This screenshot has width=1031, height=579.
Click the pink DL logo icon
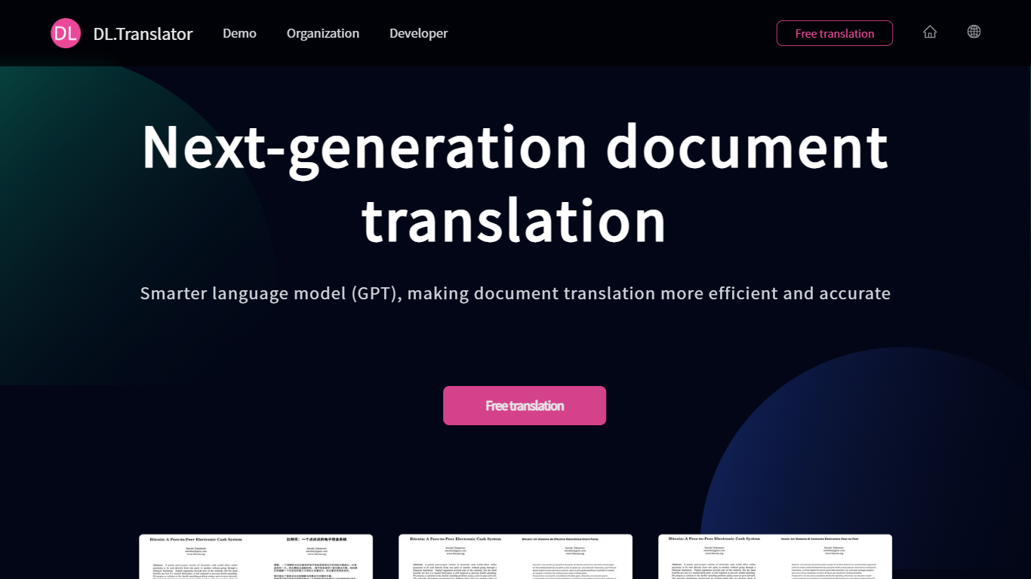point(66,33)
